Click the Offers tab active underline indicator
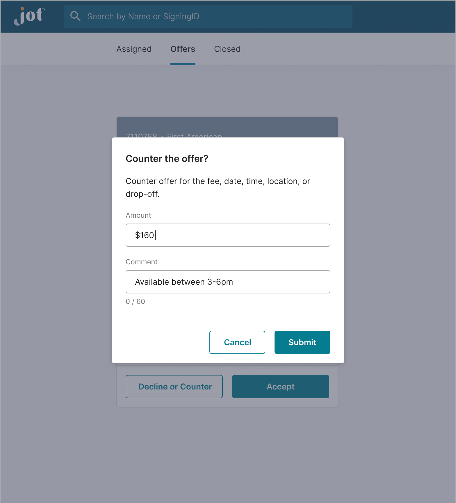This screenshot has width=456, height=503. [x=183, y=64]
